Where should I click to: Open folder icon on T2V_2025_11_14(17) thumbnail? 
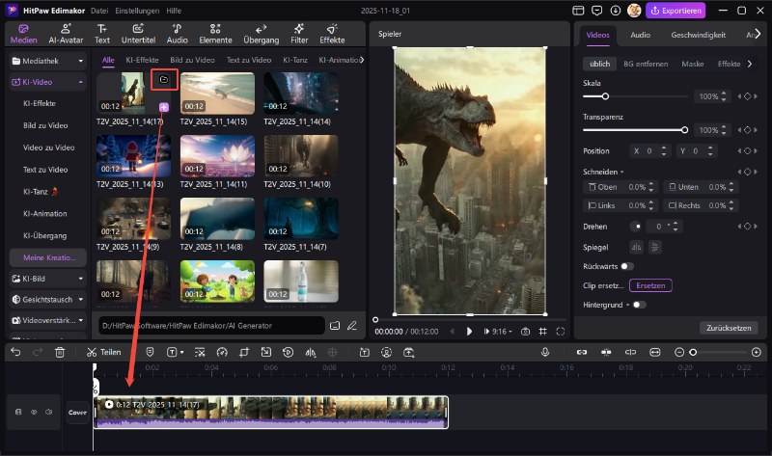164,80
